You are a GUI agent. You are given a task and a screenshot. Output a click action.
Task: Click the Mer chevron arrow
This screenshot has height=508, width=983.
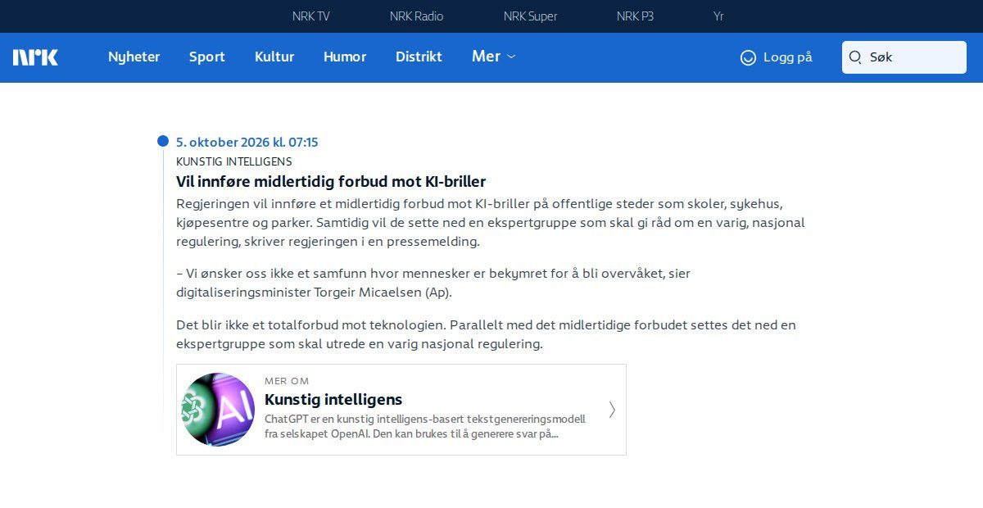click(x=511, y=57)
